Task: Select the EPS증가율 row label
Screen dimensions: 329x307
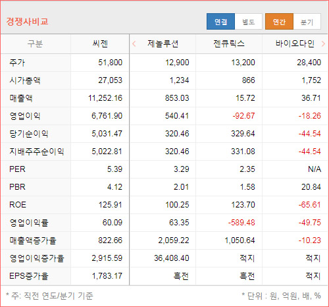Action: (x=29, y=276)
